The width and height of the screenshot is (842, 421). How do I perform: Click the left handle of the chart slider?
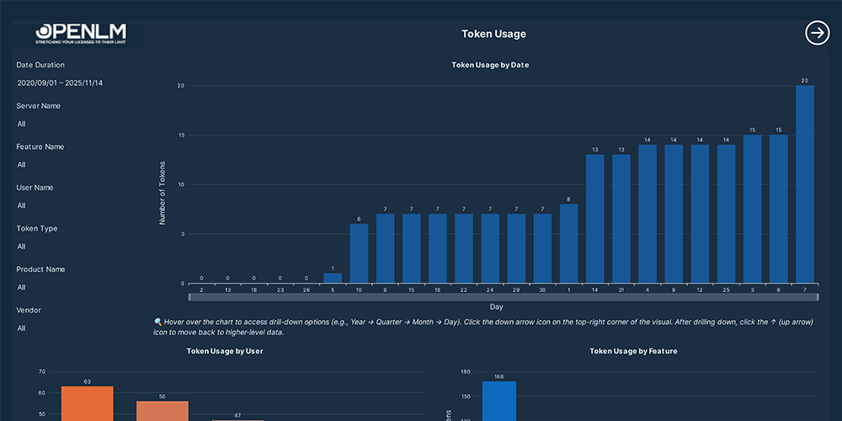(189, 297)
